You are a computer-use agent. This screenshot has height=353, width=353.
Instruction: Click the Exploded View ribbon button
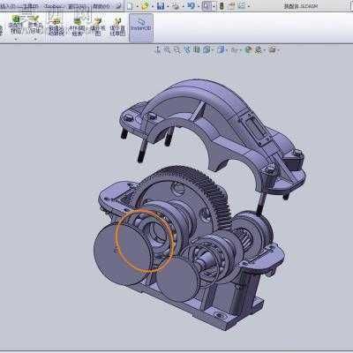[x=98, y=26]
